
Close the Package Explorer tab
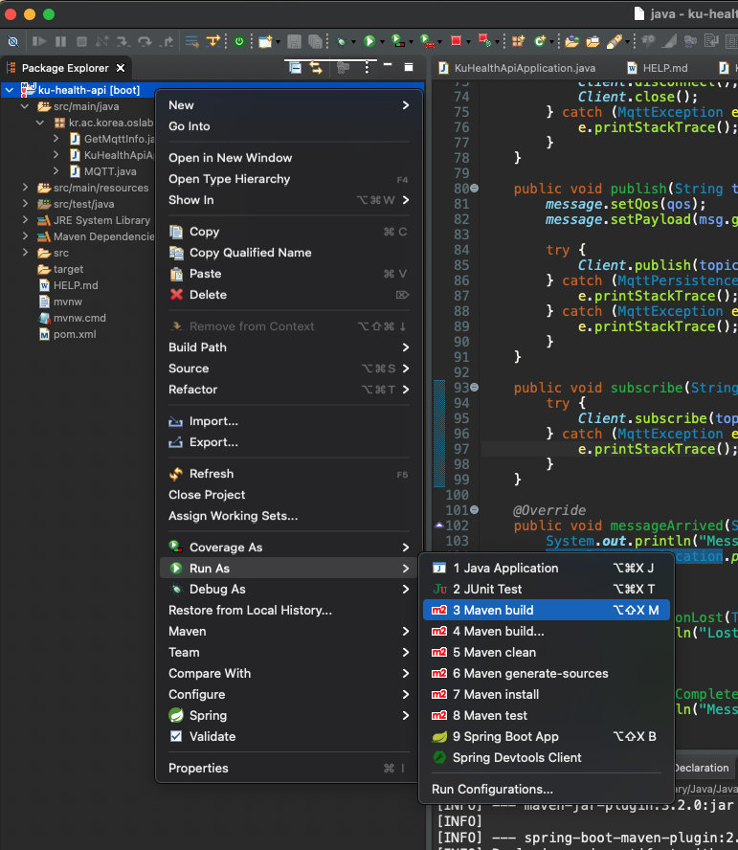tap(121, 68)
